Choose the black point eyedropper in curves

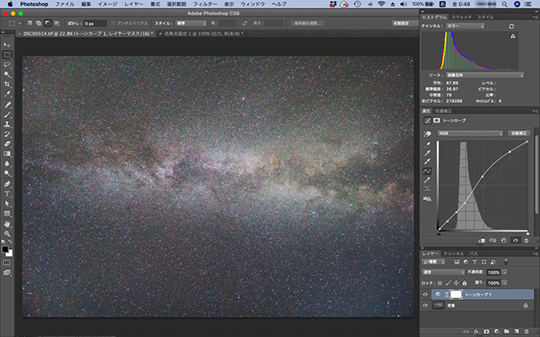coord(428,144)
